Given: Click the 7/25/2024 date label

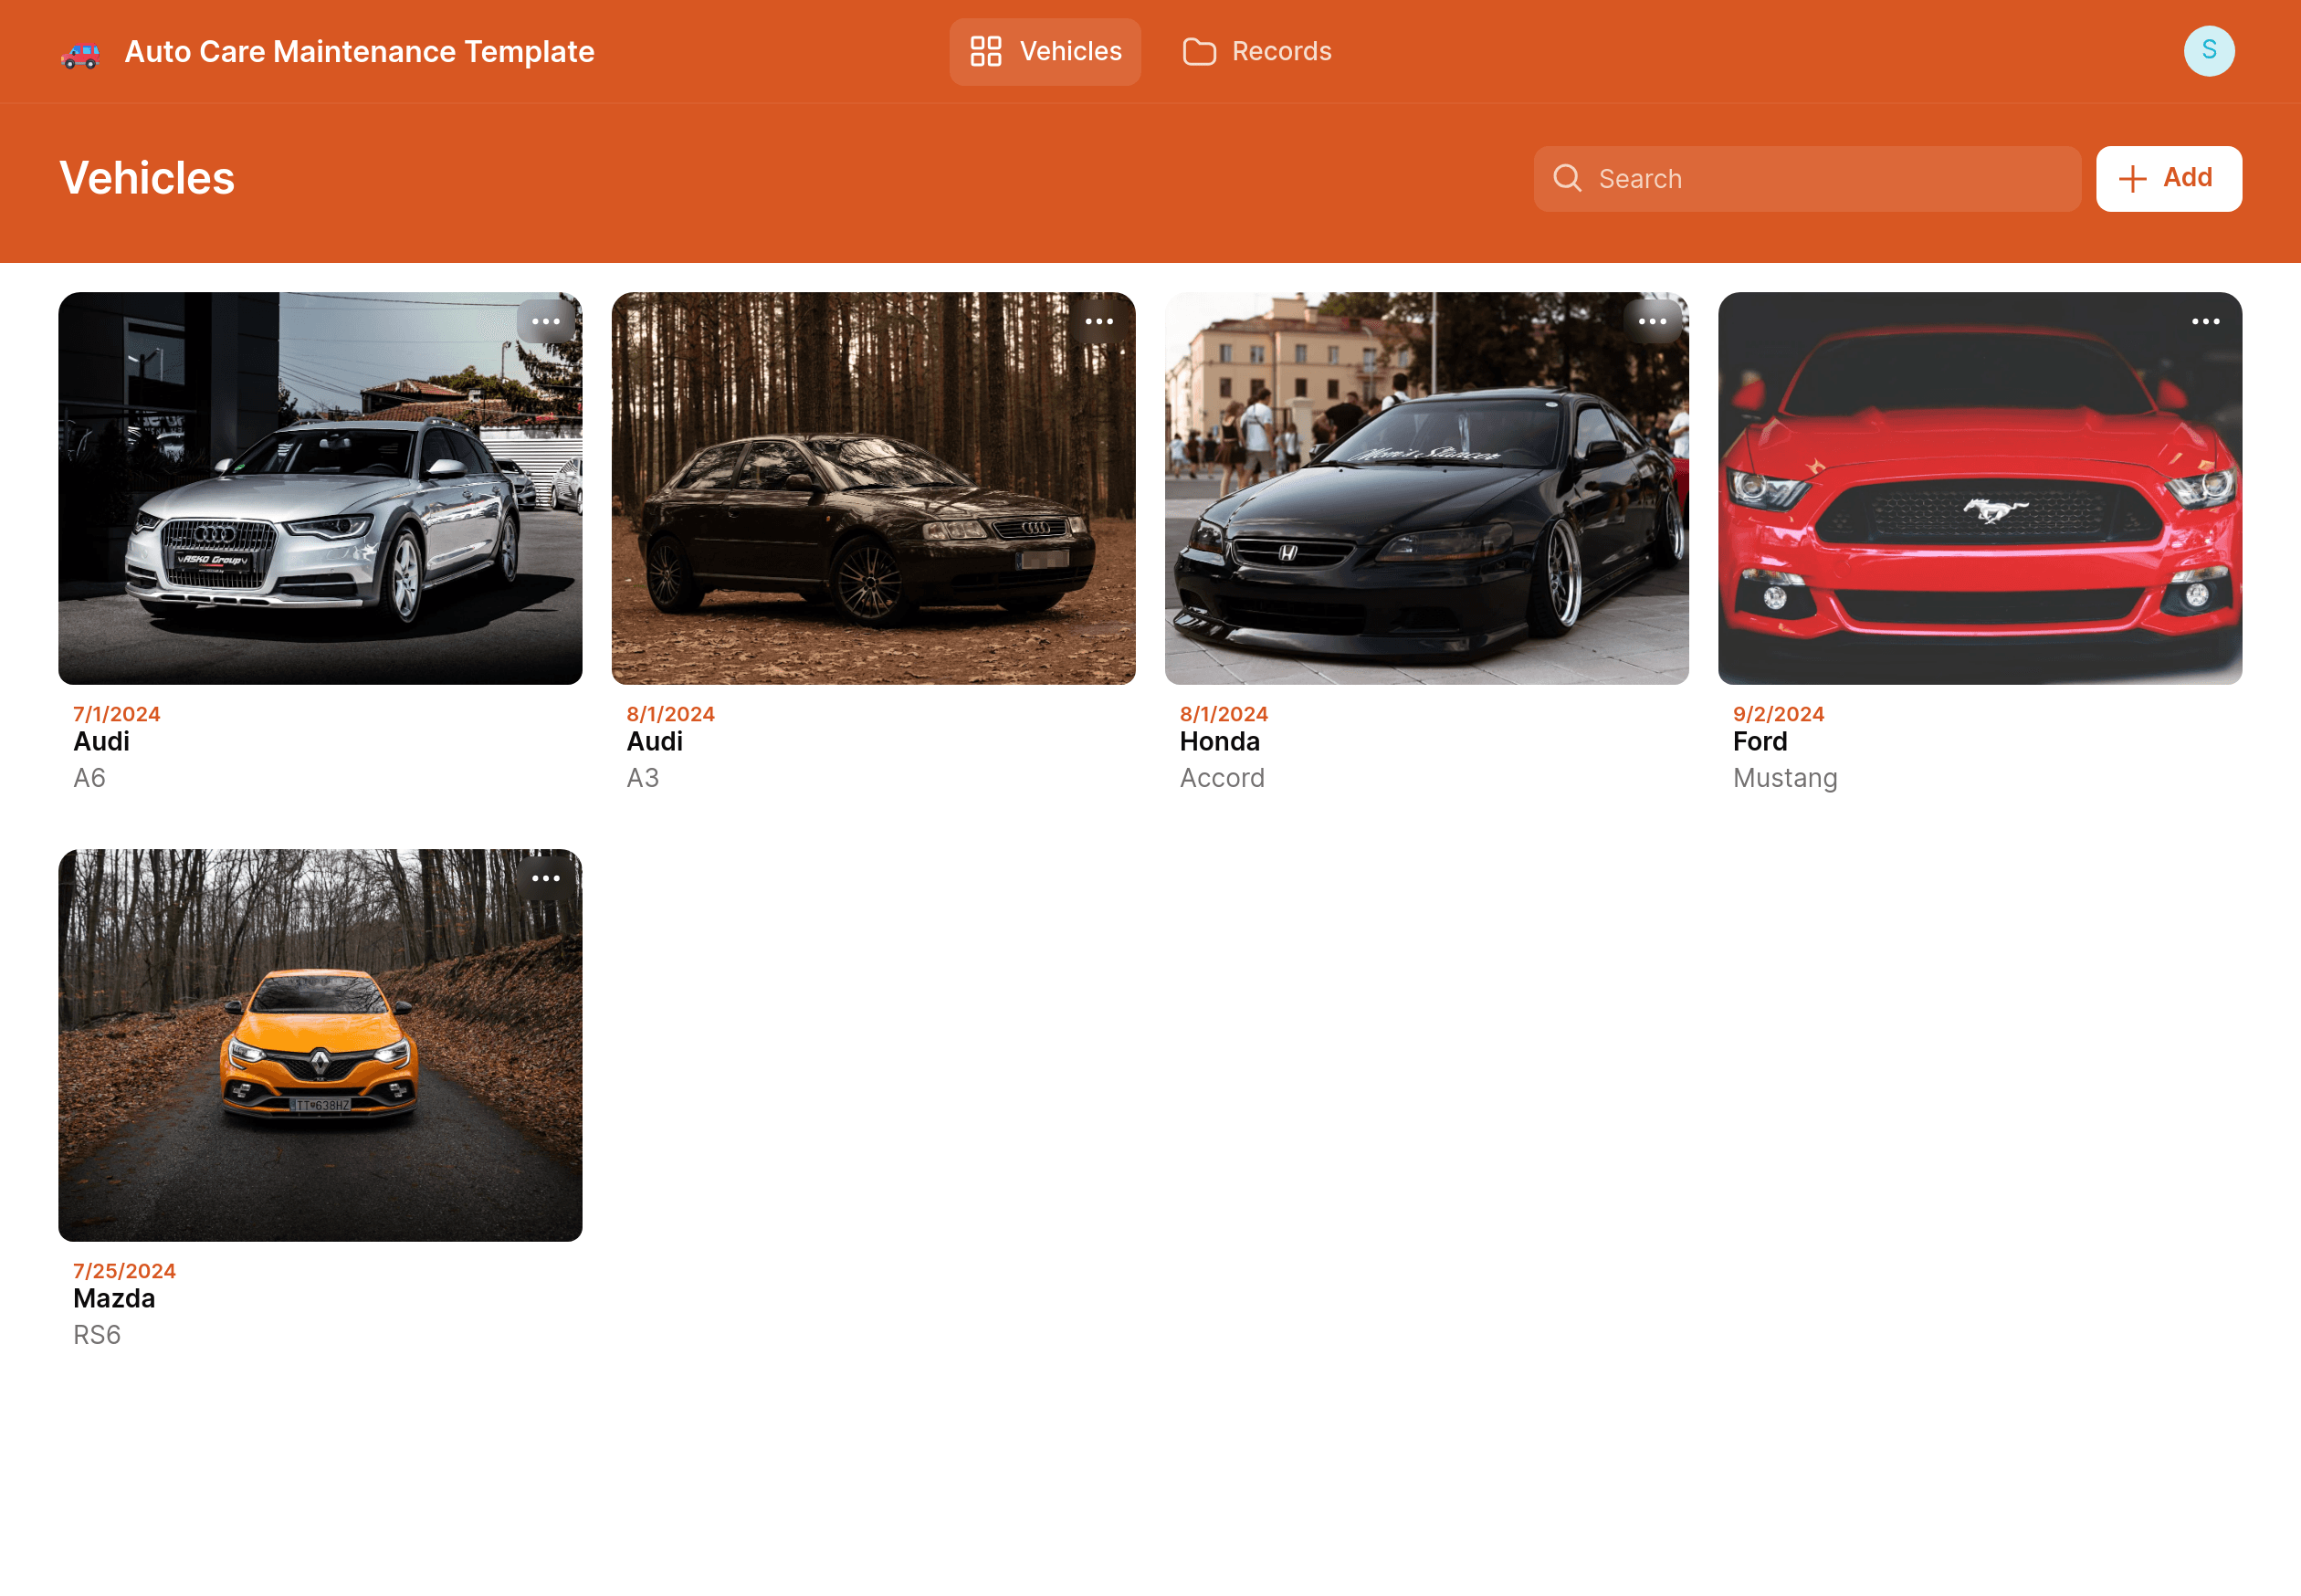Looking at the screenshot, I should (124, 1271).
